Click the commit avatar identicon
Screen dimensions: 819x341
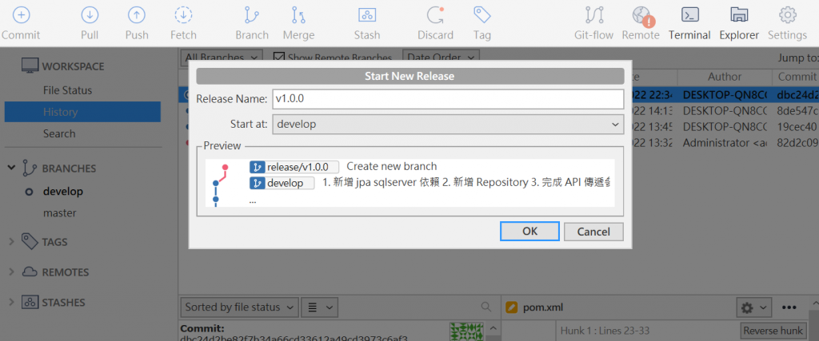coord(466,331)
